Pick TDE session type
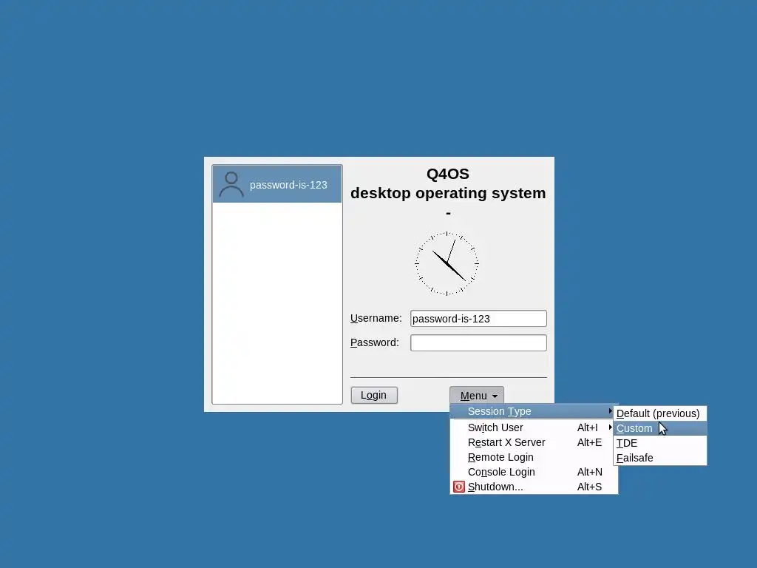The height and width of the screenshot is (568, 757). coord(660,443)
